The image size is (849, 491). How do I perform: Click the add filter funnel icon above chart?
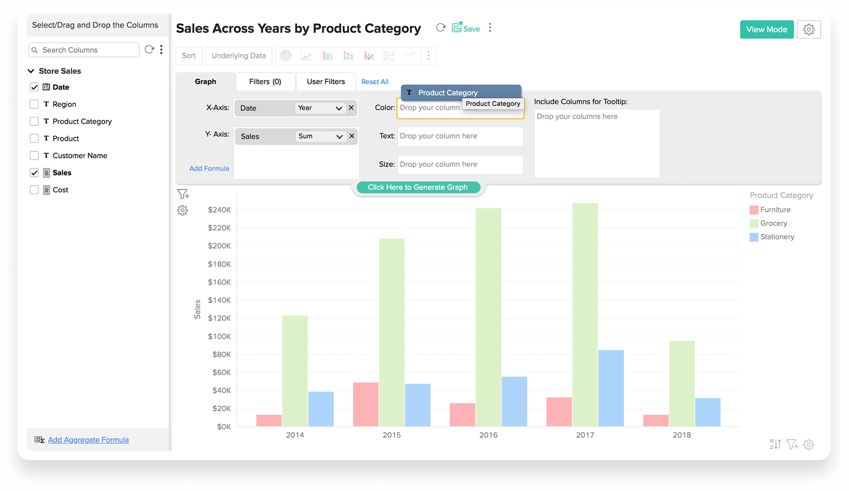tap(183, 194)
